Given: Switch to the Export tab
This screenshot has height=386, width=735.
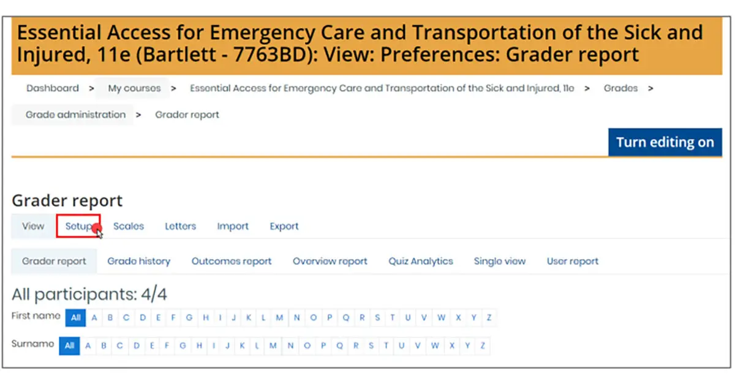Looking at the screenshot, I should click(x=284, y=226).
